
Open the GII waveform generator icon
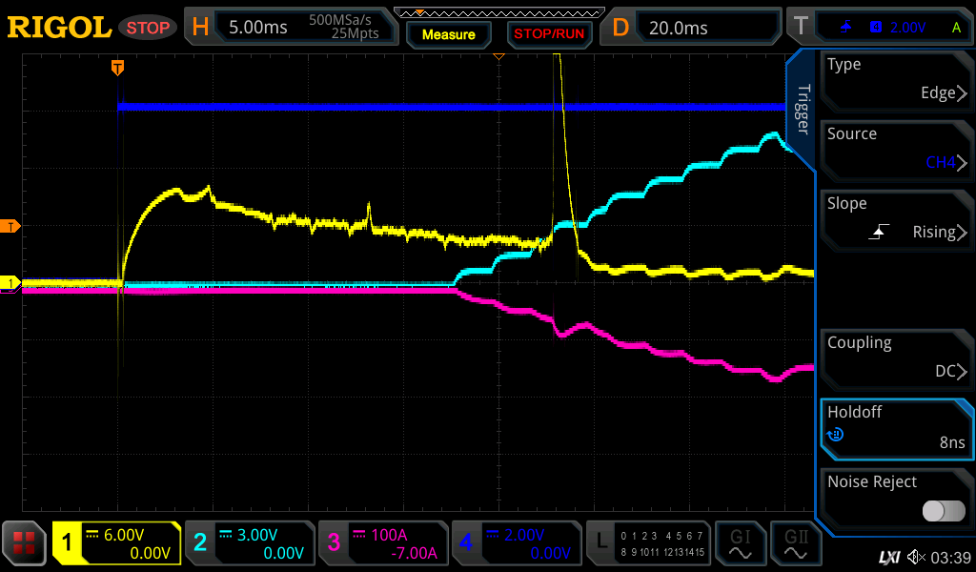tap(796, 543)
